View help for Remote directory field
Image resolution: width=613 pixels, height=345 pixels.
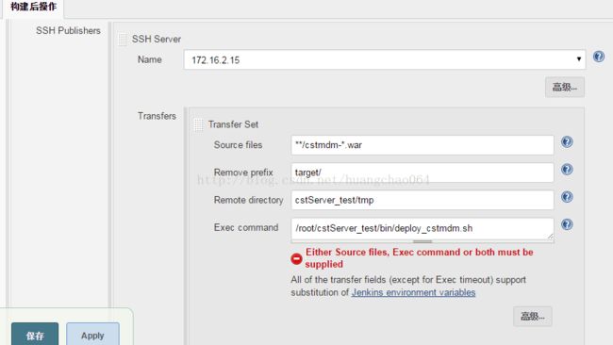pyautogui.click(x=567, y=196)
